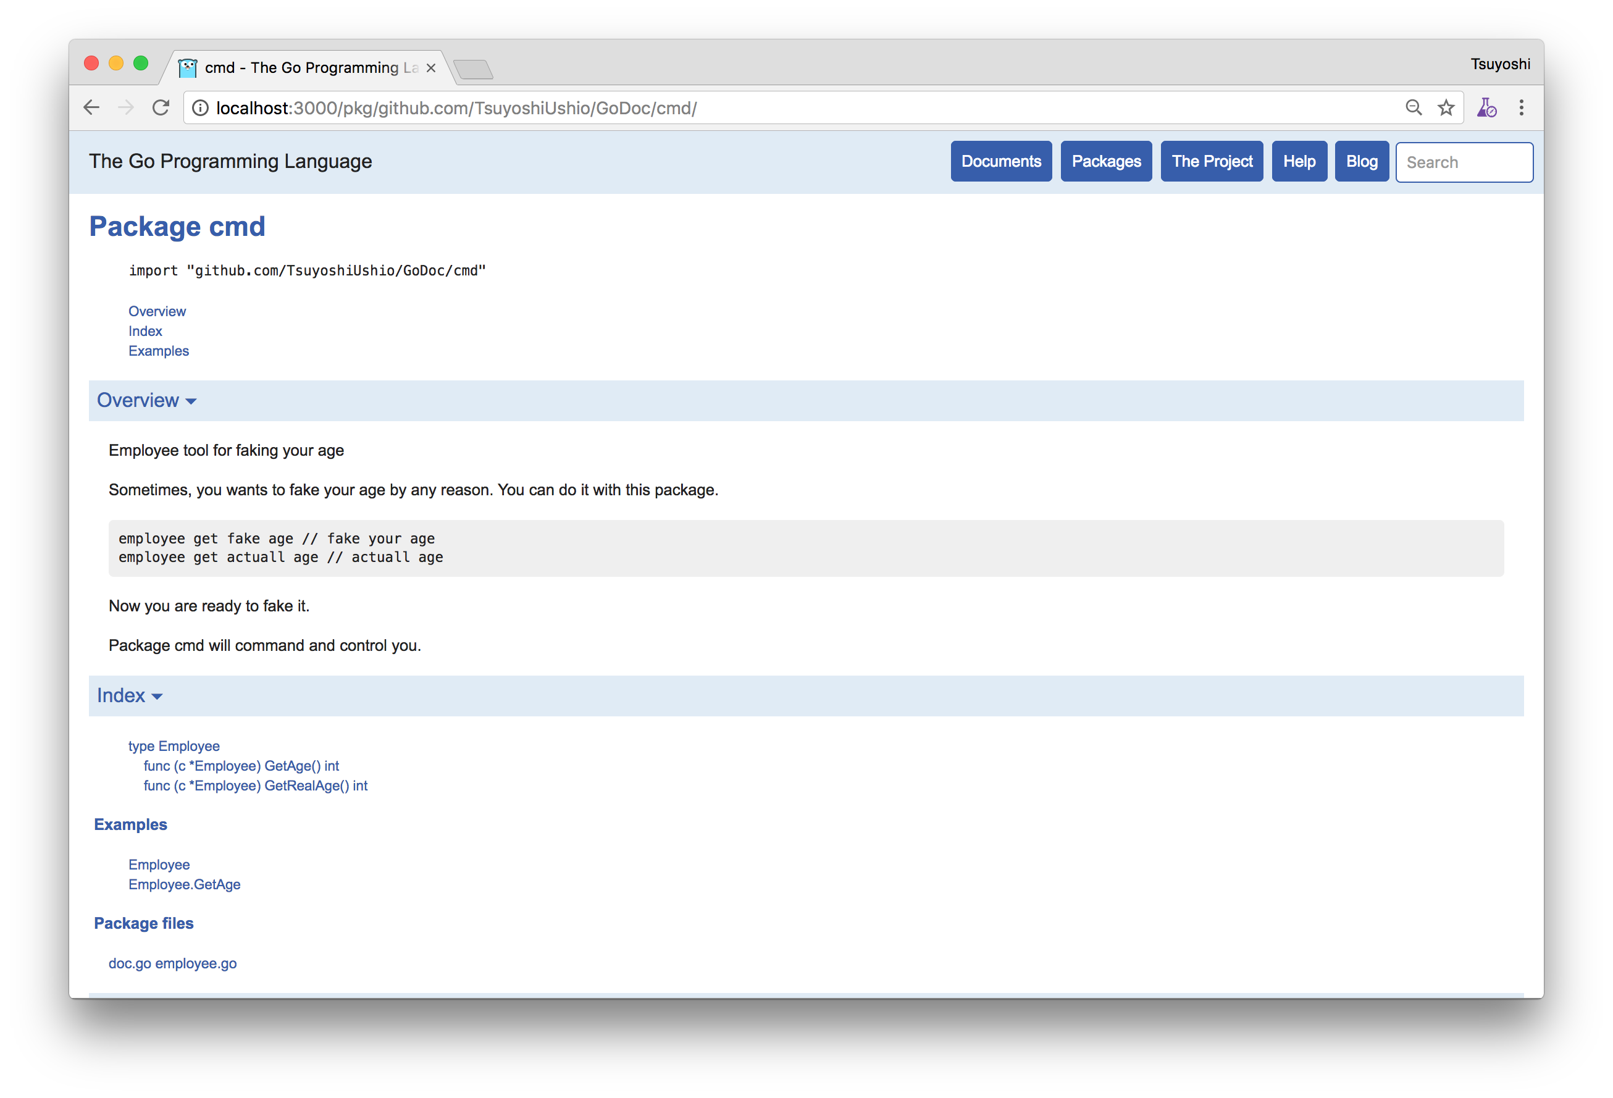Image resolution: width=1613 pixels, height=1098 pixels.
Task: Click the Tsuyoshi profile name
Action: pyautogui.click(x=1500, y=64)
